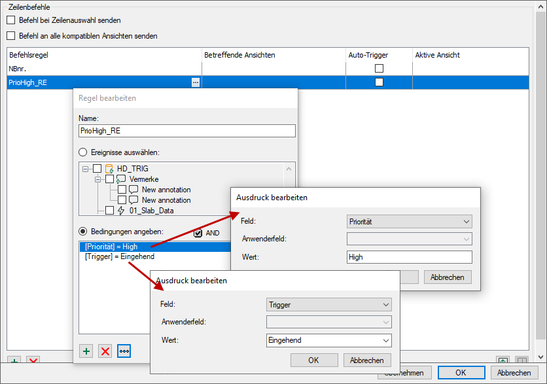Tick 'Befehl an alle kompatiblen Ansichten senden'

(10, 36)
